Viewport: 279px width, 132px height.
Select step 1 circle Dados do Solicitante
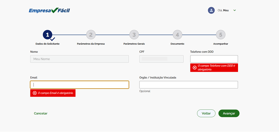click(x=48, y=35)
